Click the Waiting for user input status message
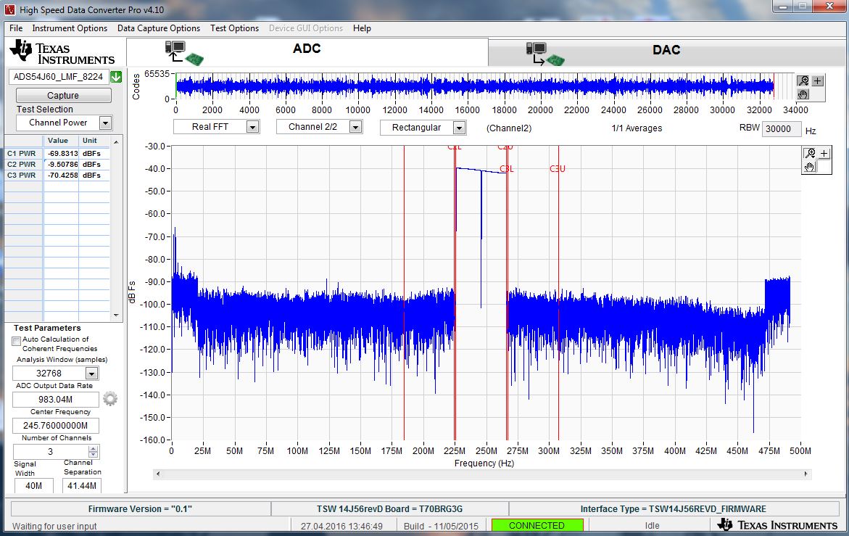Screen dimensions: 849x536 (54, 526)
